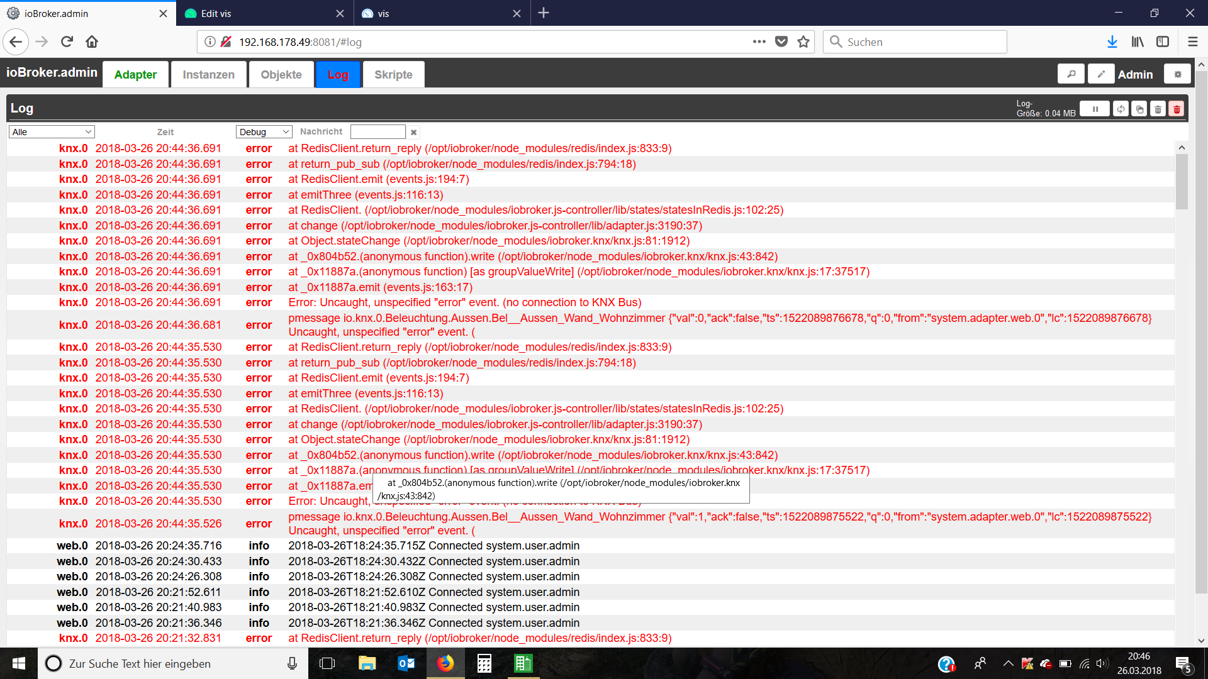Open the volume control in system tray
Screen dimensions: 1208x679
[x=1102, y=663]
